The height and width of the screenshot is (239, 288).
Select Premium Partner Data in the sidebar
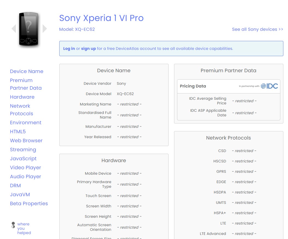[26, 84]
